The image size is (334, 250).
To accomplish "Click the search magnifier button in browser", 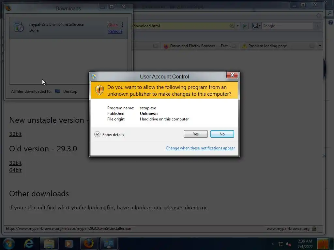I will pyautogui.click(x=317, y=26).
